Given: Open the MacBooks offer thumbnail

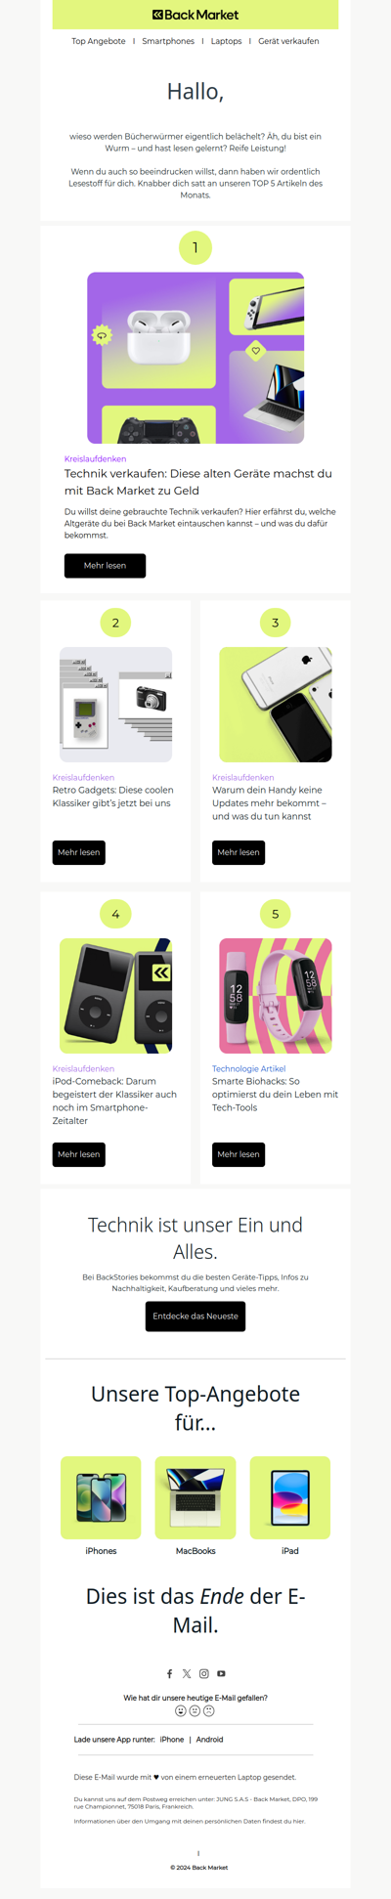Looking at the screenshot, I should [195, 1497].
